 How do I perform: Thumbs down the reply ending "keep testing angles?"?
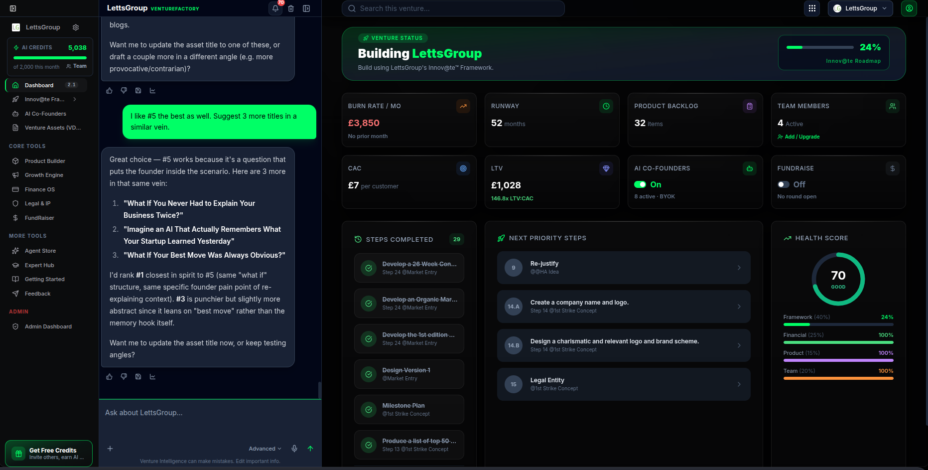(124, 377)
